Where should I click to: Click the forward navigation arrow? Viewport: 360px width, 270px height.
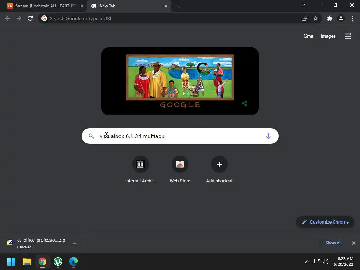19,18
